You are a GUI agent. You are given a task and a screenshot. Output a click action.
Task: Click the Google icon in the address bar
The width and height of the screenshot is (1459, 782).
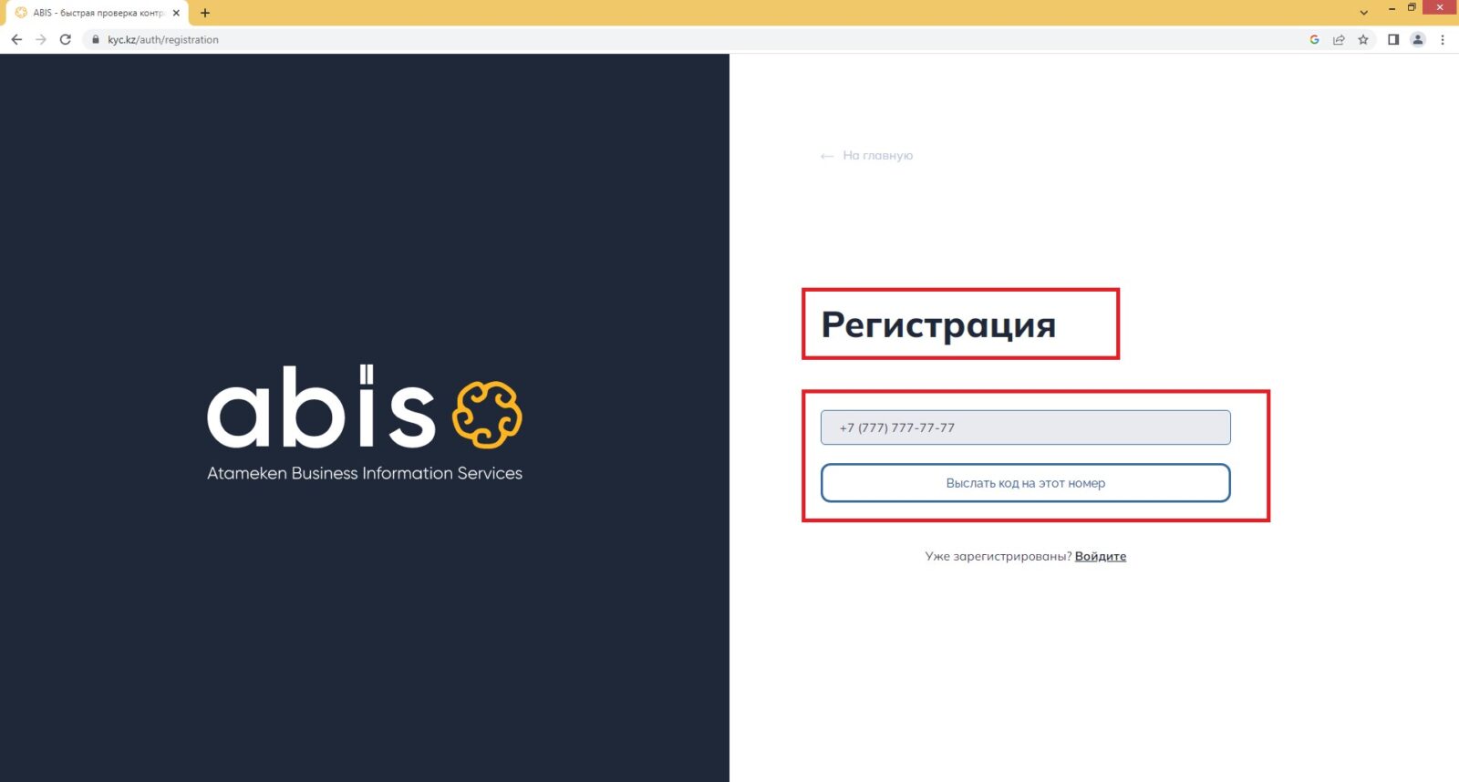pyautogui.click(x=1314, y=39)
